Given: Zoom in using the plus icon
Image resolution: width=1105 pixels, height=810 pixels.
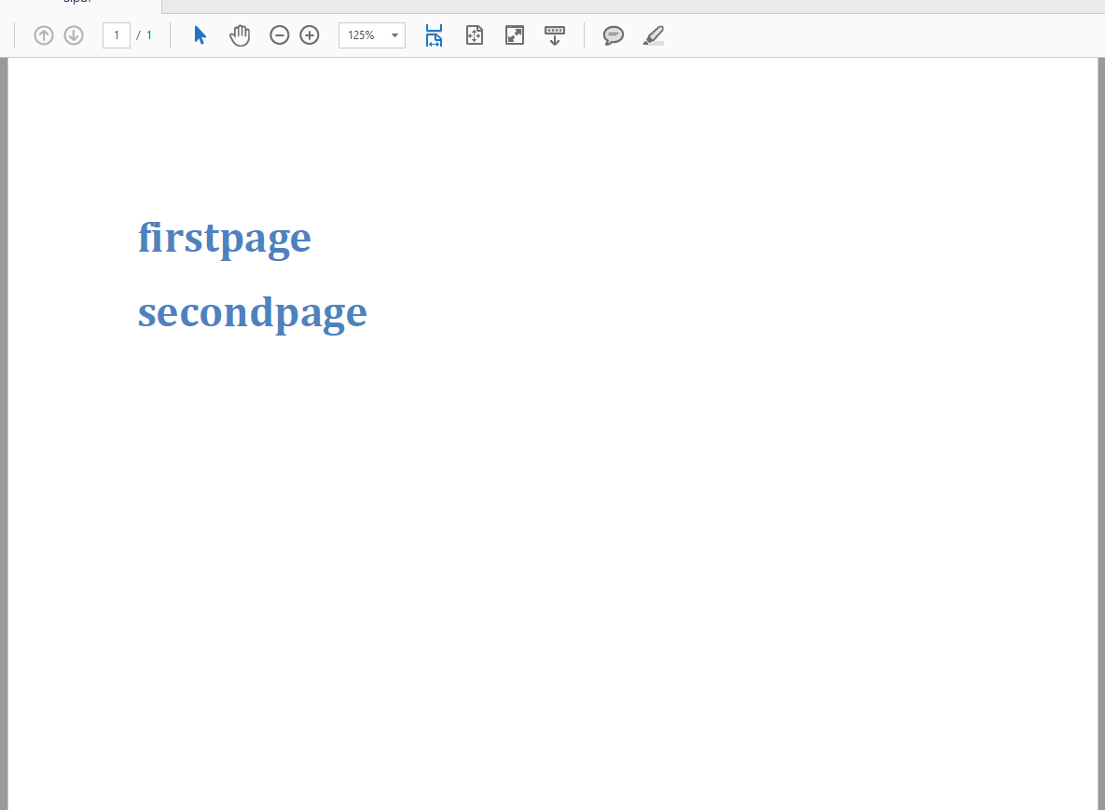Looking at the screenshot, I should (x=310, y=35).
